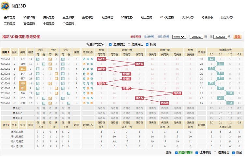Viewport: 245px width, 157px height.
Task: Sort by the 期号 column arrows
Action: pyautogui.click(x=8, y=52)
